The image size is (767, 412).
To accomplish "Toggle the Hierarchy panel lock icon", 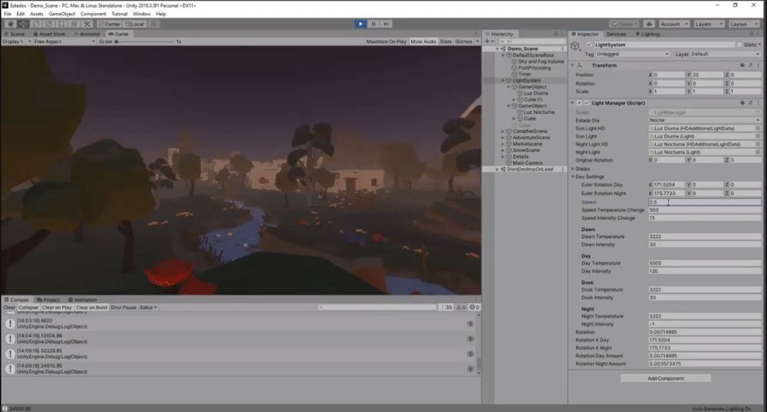I will coord(555,34).
